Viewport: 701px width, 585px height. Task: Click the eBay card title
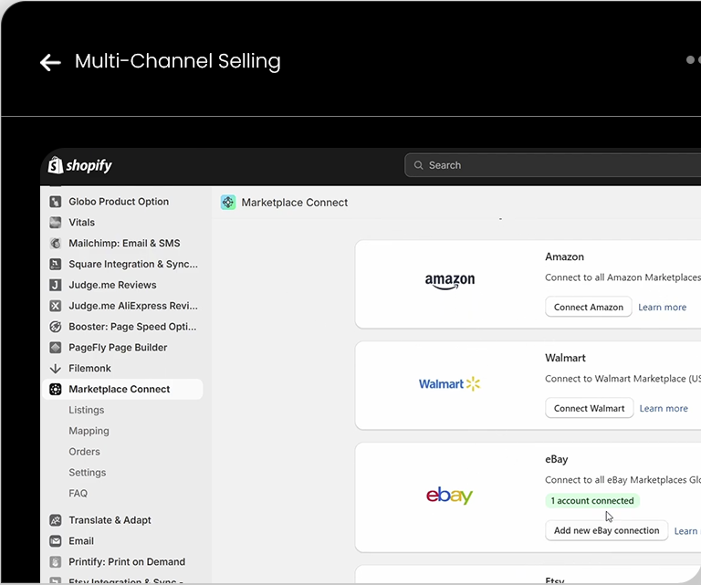[x=557, y=459]
